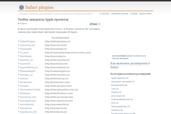Open the Web-разработка category link
The width and height of the screenshot is (171, 114).
point(119,107)
